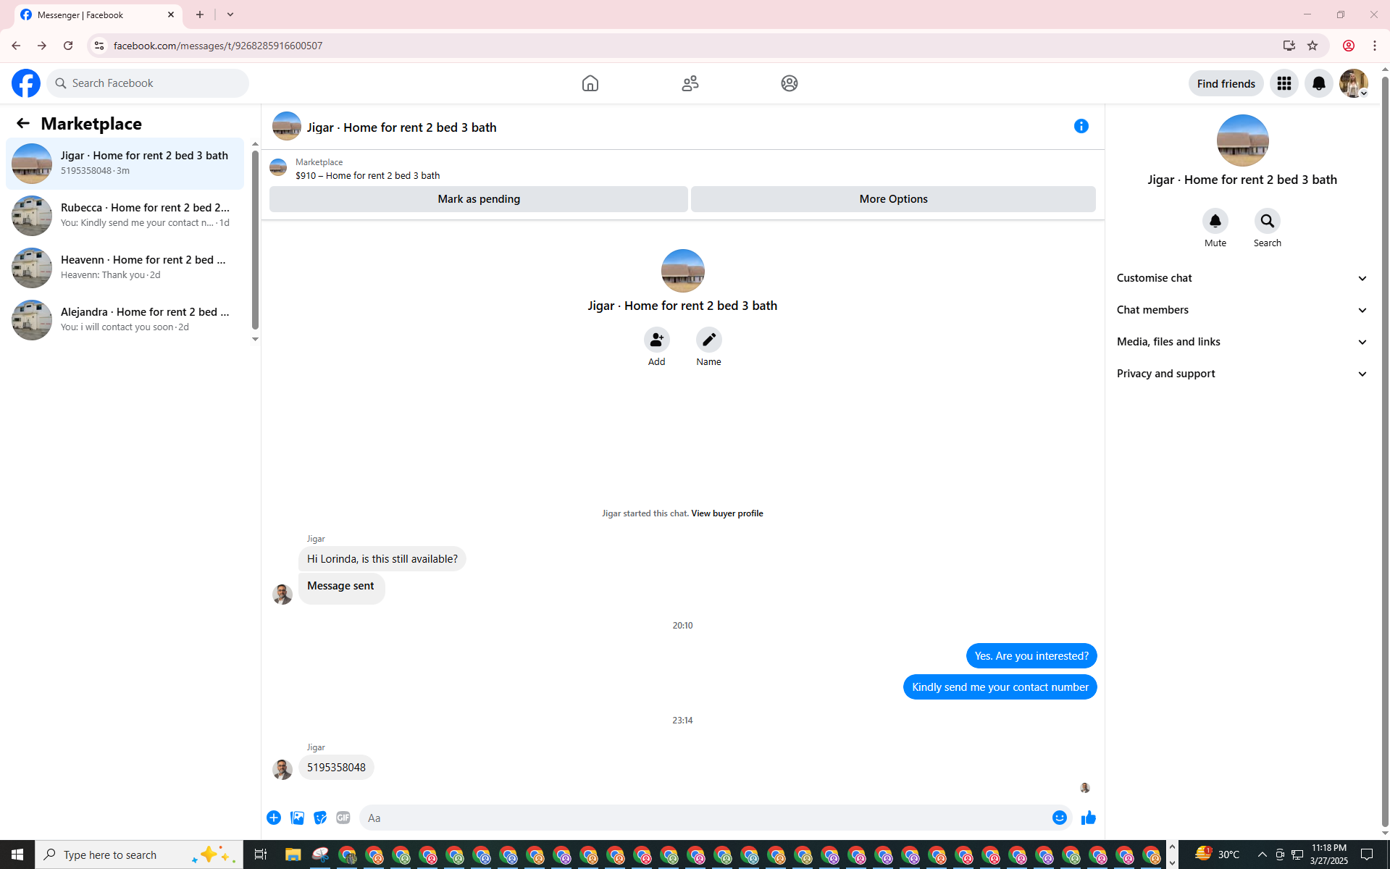The height and width of the screenshot is (869, 1390).
Task: Open a new browser tab
Action: click(x=200, y=14)
